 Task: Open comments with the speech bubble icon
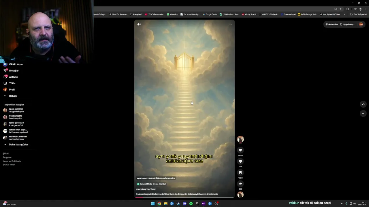240,161
